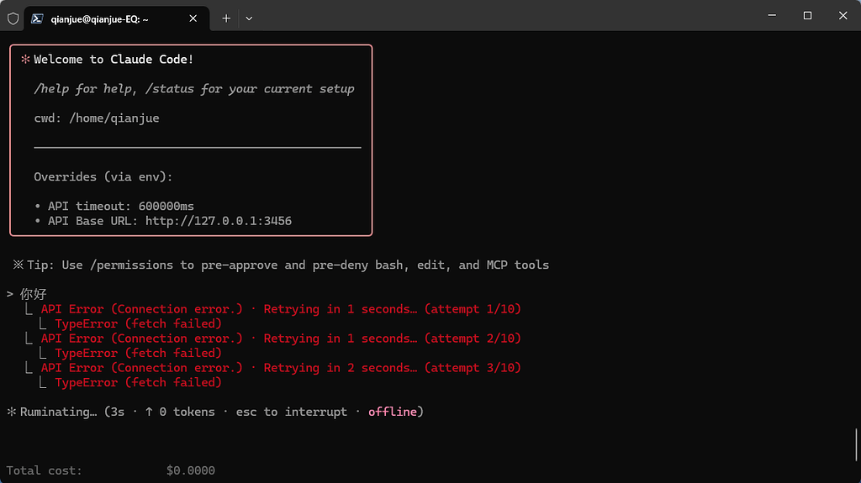Click the offline status indicator
Image resolution: width=861 pixels, height=483 pixels.
pyautogui.click(x=393, y=412)
